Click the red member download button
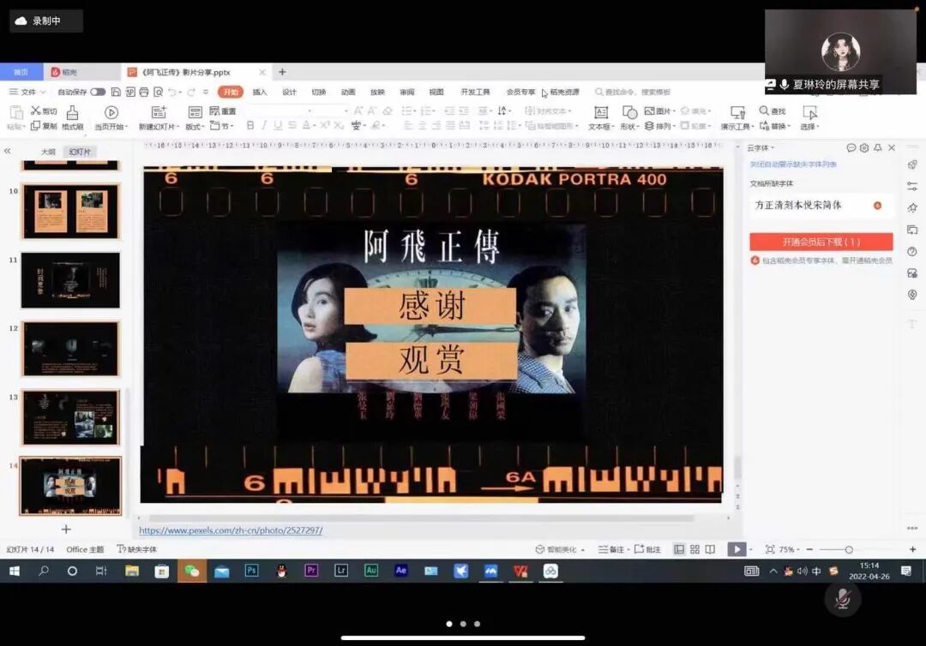The width and height of the screenshot is (926, 646). click(x=821, y=242)
